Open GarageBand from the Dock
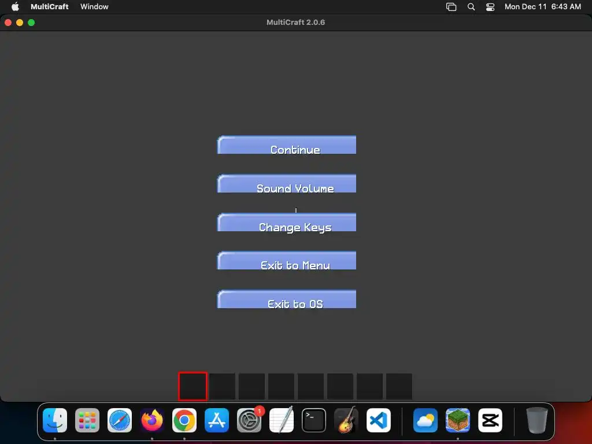The image size is (592, 444). (346, 420)
